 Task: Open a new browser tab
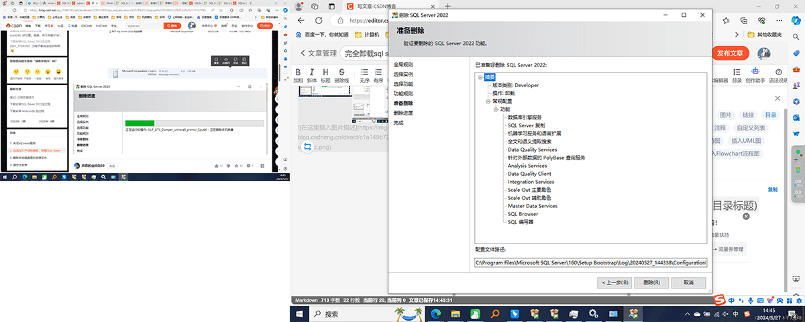pos(448,5)
